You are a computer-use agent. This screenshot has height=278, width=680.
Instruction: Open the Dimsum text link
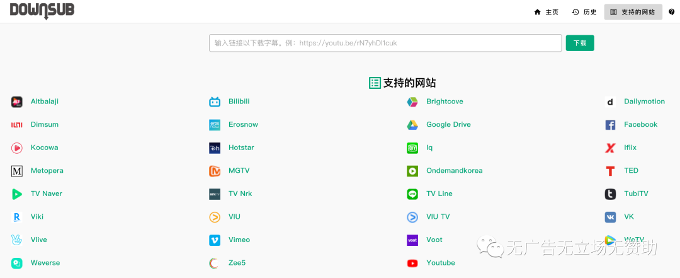click(45, 125)
